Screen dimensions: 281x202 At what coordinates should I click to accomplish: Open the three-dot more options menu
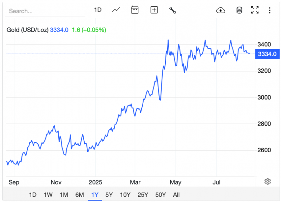(x=269, y=10)
